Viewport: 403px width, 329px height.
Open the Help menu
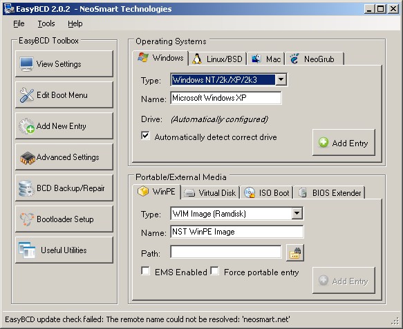(x=75, y=24)
